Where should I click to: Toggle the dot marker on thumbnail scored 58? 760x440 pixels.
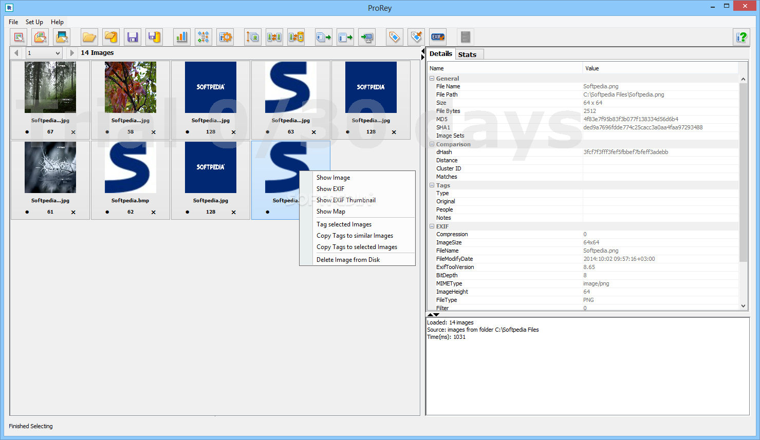(107, 132)
